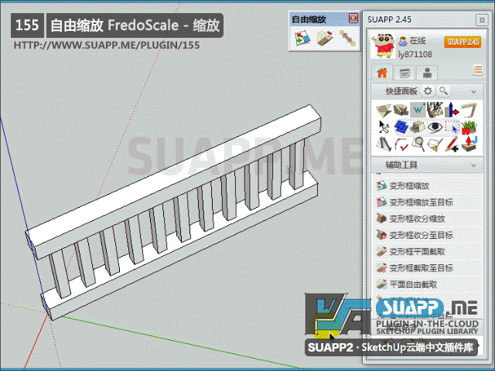495x371 pixels.
Task: Close the 自由缩放 floating toolbar
Action: [353, 19]
